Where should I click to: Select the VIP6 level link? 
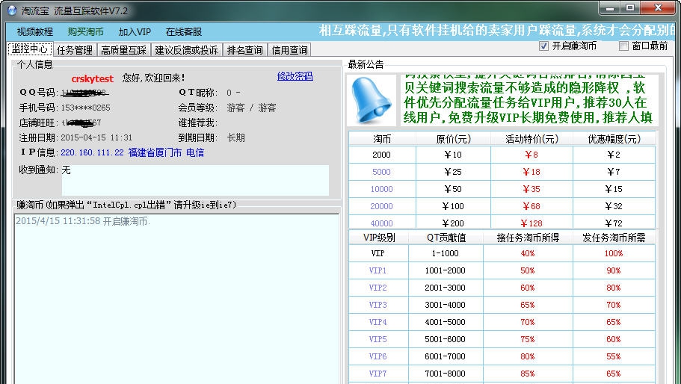click(x=378, y=356)
